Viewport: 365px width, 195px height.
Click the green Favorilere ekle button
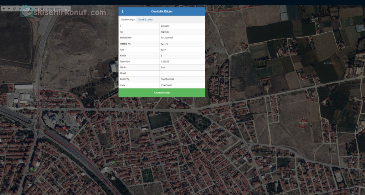click(x=162, y=93)
